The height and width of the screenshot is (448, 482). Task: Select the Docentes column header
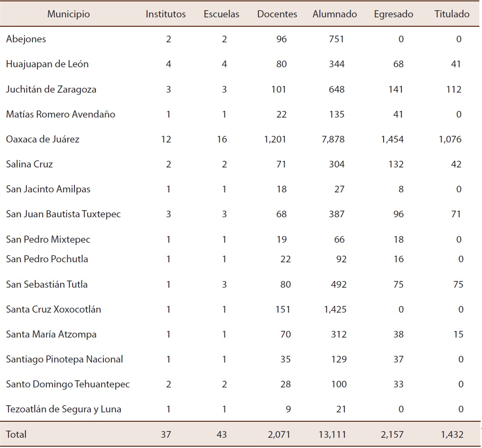[x=277, y=14]
